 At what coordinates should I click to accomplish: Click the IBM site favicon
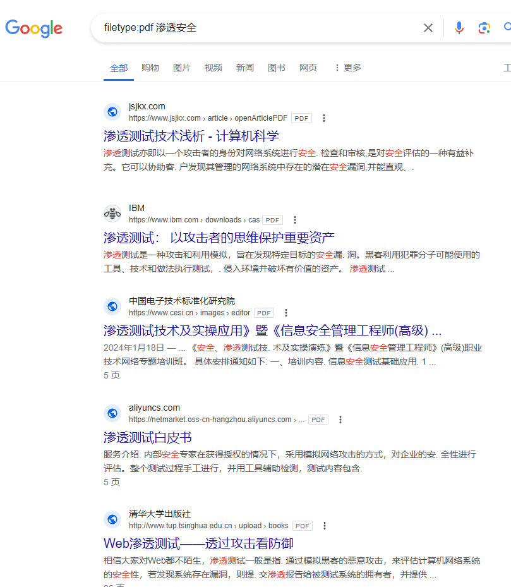pos(112,214)
